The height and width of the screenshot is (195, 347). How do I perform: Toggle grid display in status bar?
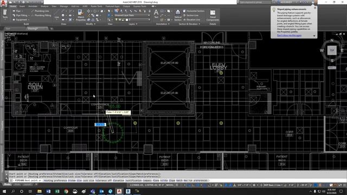[x=177, y=185]
